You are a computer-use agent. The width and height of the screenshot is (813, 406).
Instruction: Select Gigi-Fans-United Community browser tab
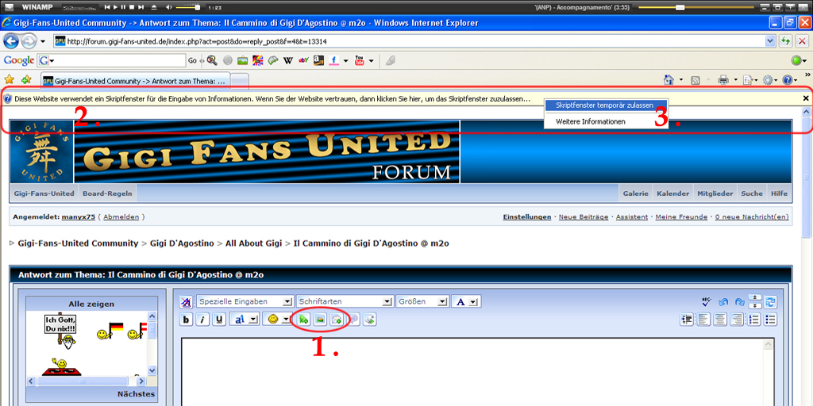135,82
